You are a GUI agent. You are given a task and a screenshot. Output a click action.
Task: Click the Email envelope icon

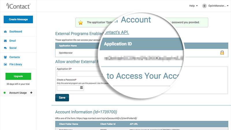point(5,41)
